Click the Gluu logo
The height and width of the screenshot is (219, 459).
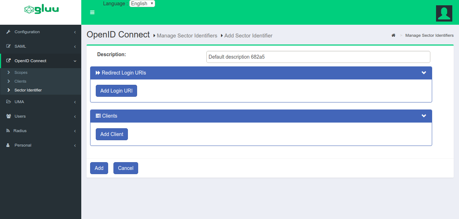coord(41,10)
